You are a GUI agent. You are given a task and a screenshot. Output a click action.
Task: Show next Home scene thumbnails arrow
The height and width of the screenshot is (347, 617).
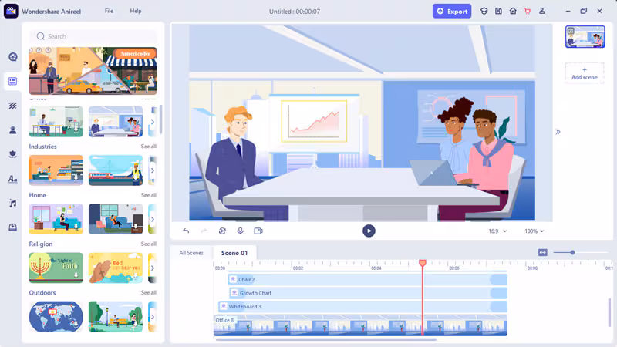point(153,219)
